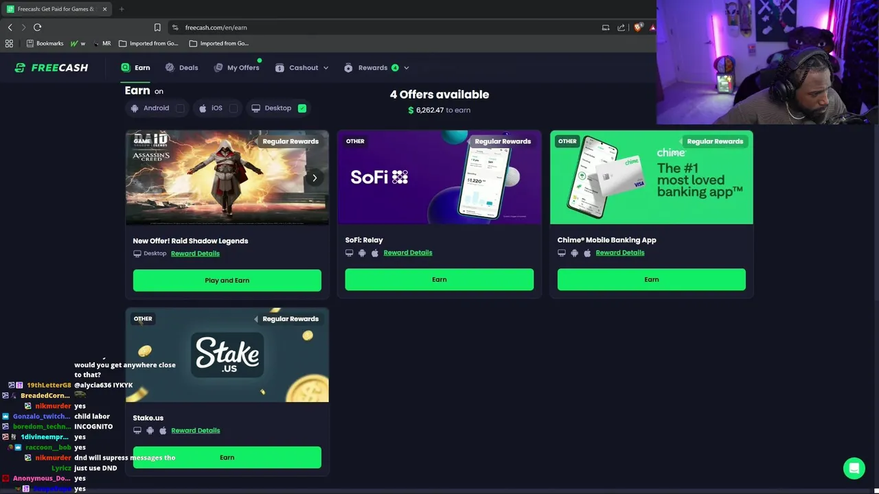Bookmark this page using the bookmark icon
Image resolution: width=879 pixels, height=494 pixels.
[157, 27]
